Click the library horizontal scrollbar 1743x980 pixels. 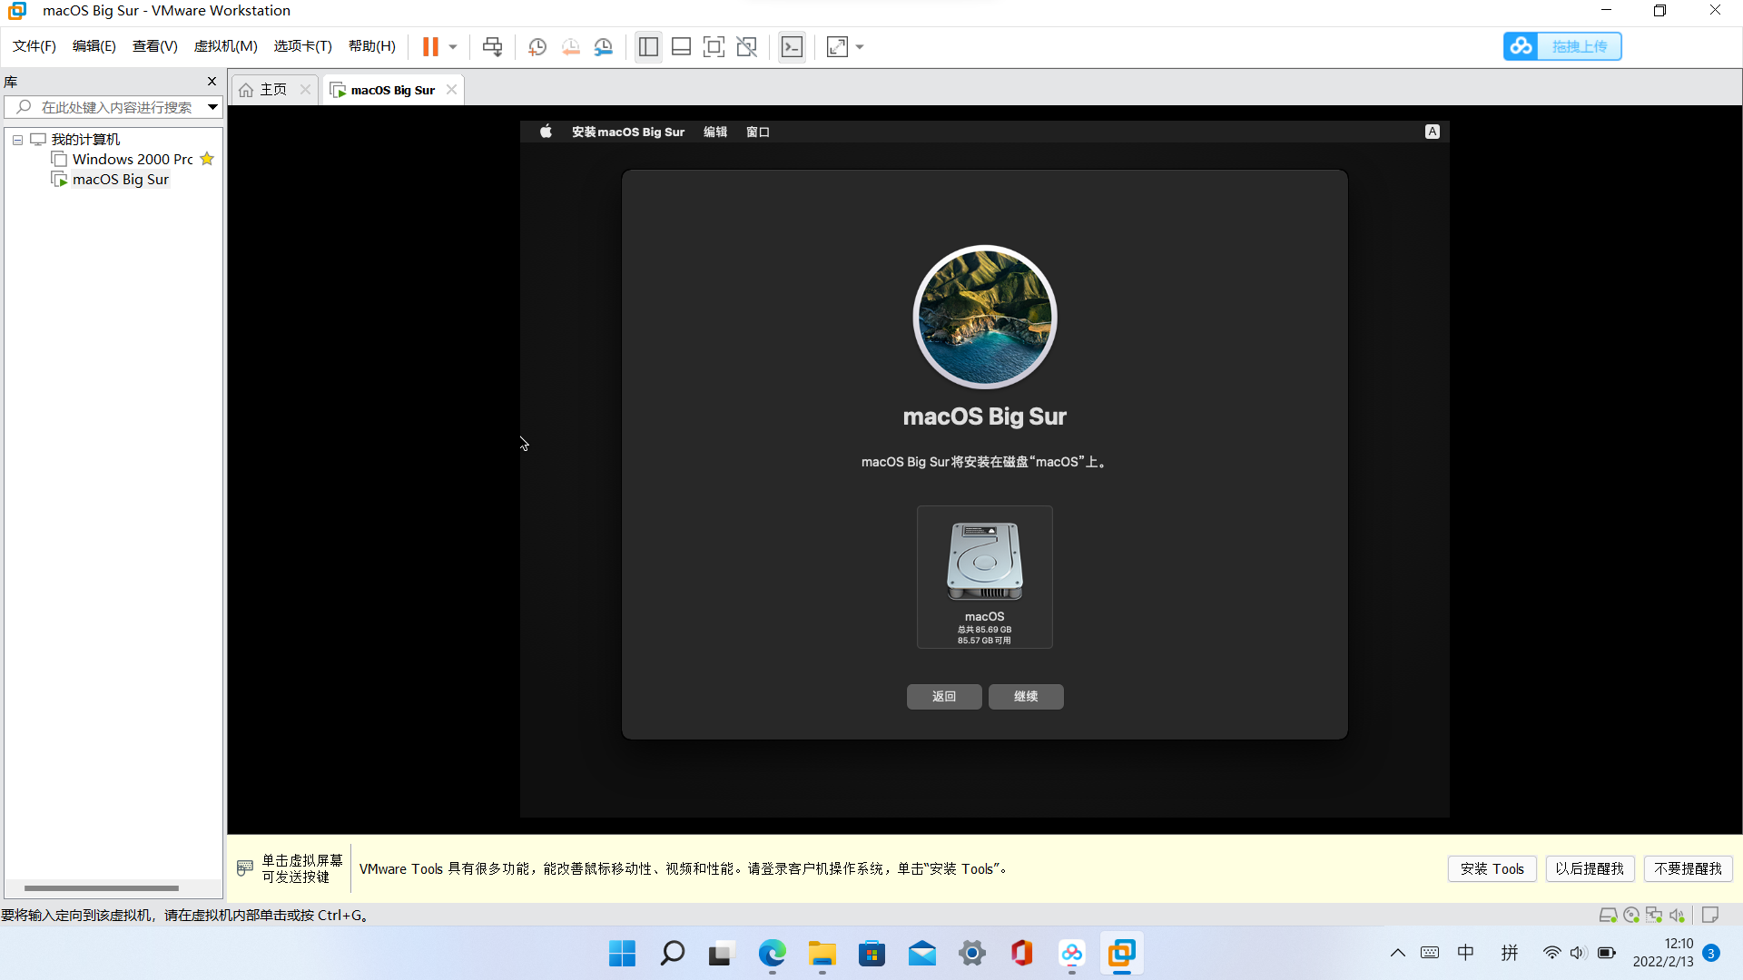(102, 887)
